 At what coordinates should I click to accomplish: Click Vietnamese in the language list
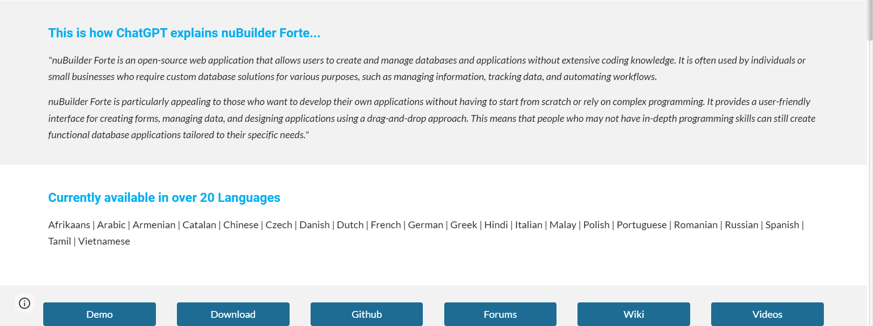104,241
